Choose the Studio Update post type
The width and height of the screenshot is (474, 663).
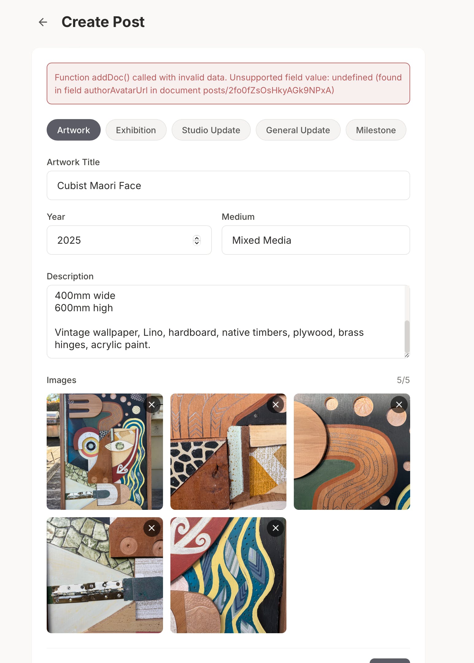tap(211, 130)
